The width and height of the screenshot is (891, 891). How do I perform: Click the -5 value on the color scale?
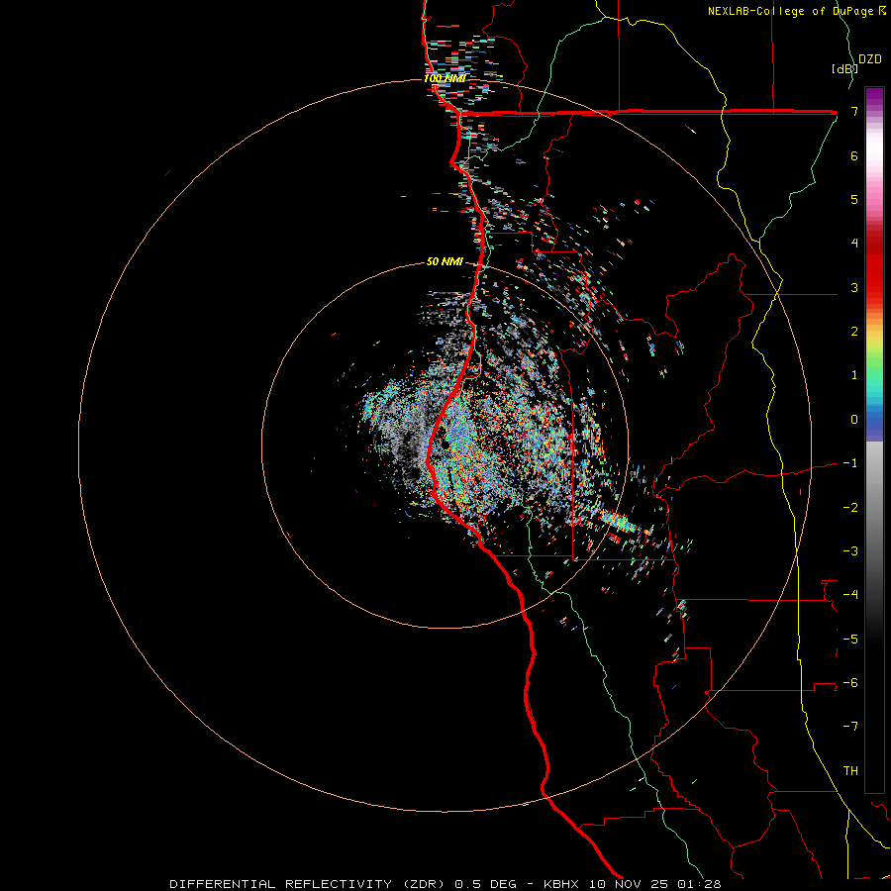click(x=850, y=640)
